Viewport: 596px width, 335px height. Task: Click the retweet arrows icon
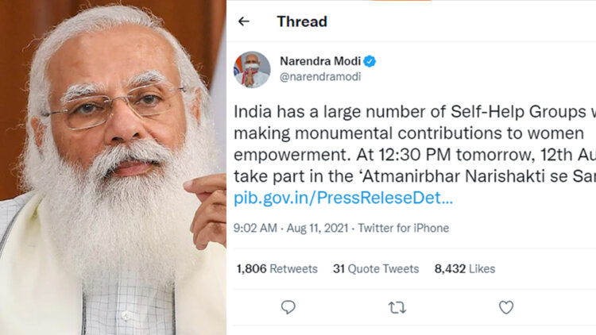(x=396, y=306)
